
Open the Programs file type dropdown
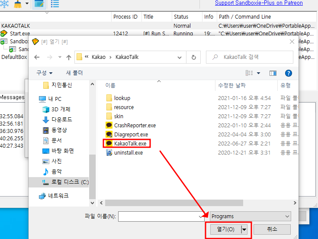tap(250, 216)
